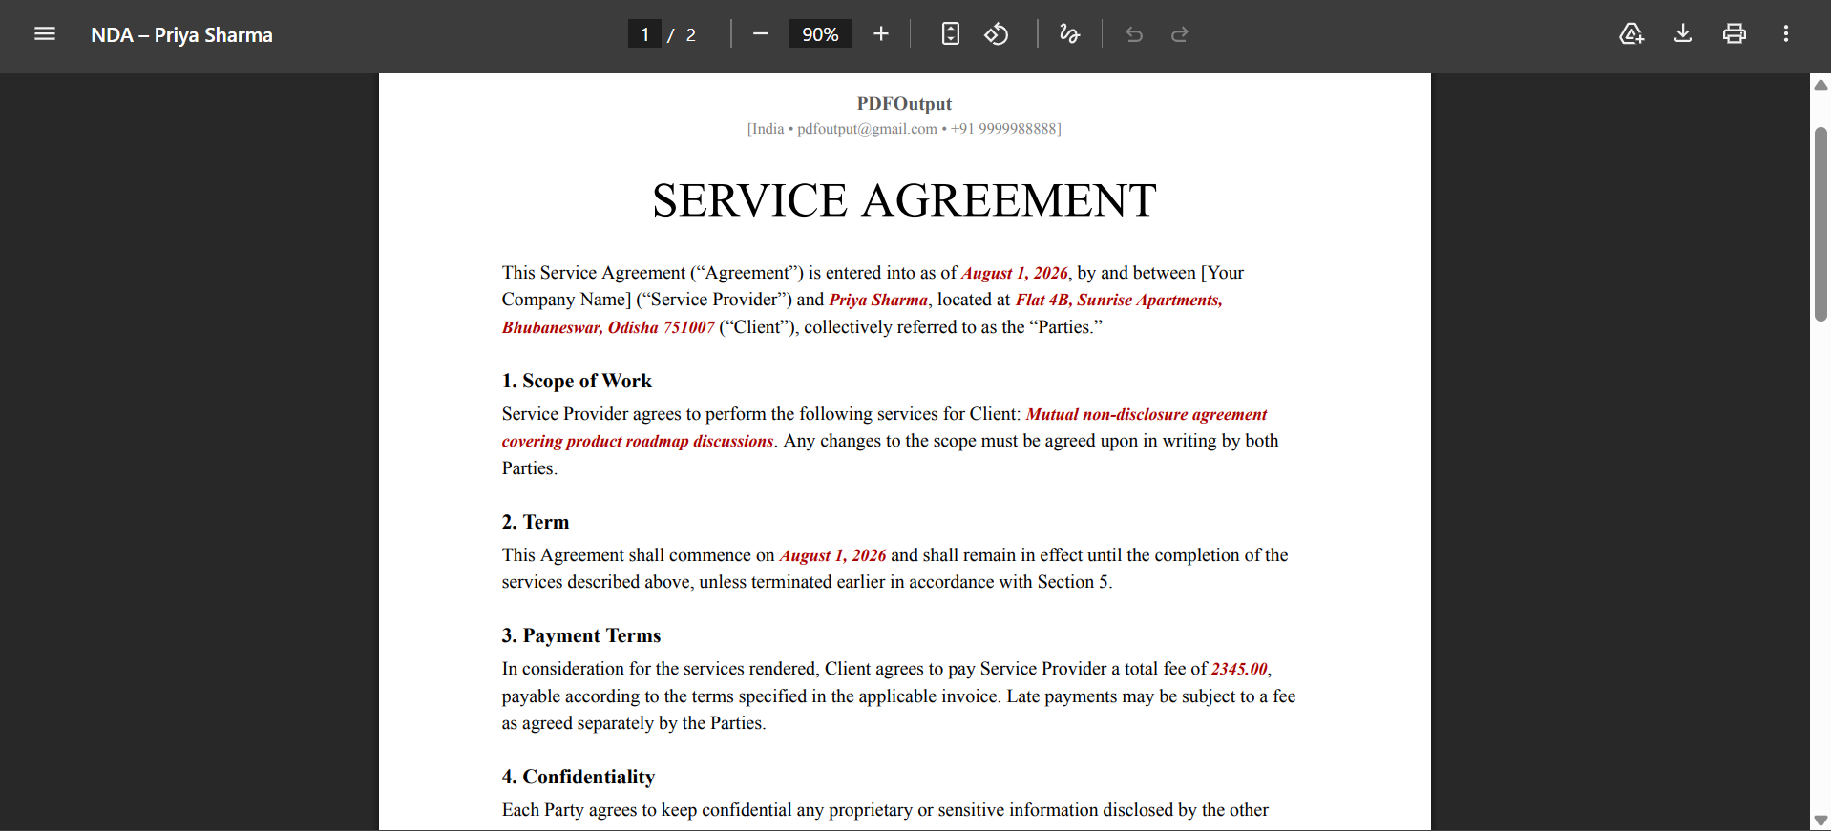Click 'Flat 4B, Sunrise Apartments,' address text
Image resolution: width=1831 pixels, height=831 pixels.
(x=1119, y=300)
